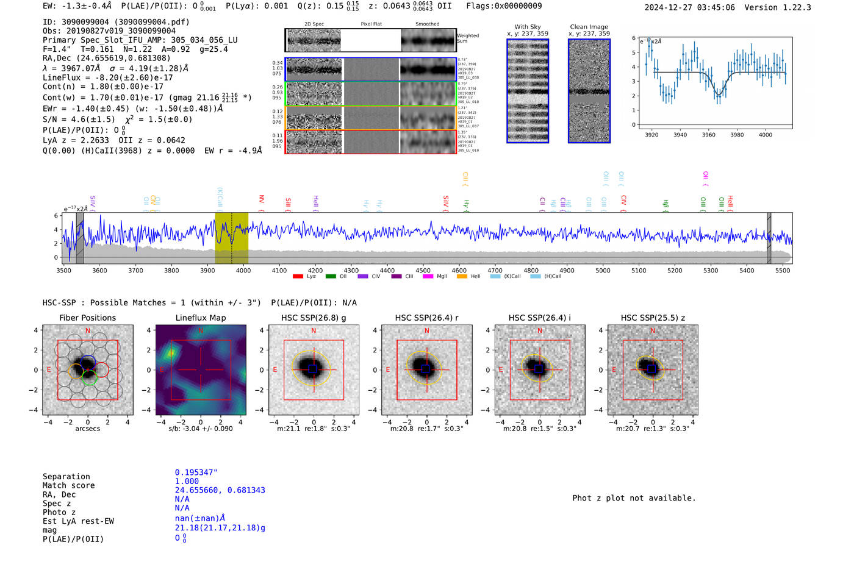Click the red N compass label in Lineflux Map
Image resolution: width=854 pixels, height=581 pixels.
pos(201,331)
